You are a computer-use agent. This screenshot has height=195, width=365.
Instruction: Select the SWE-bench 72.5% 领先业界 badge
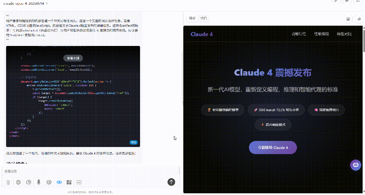coord(276,110)
